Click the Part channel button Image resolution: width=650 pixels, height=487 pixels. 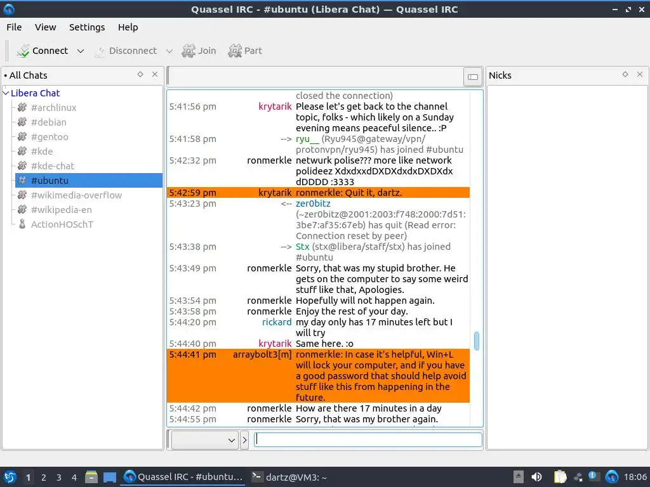tap(246, 51)
